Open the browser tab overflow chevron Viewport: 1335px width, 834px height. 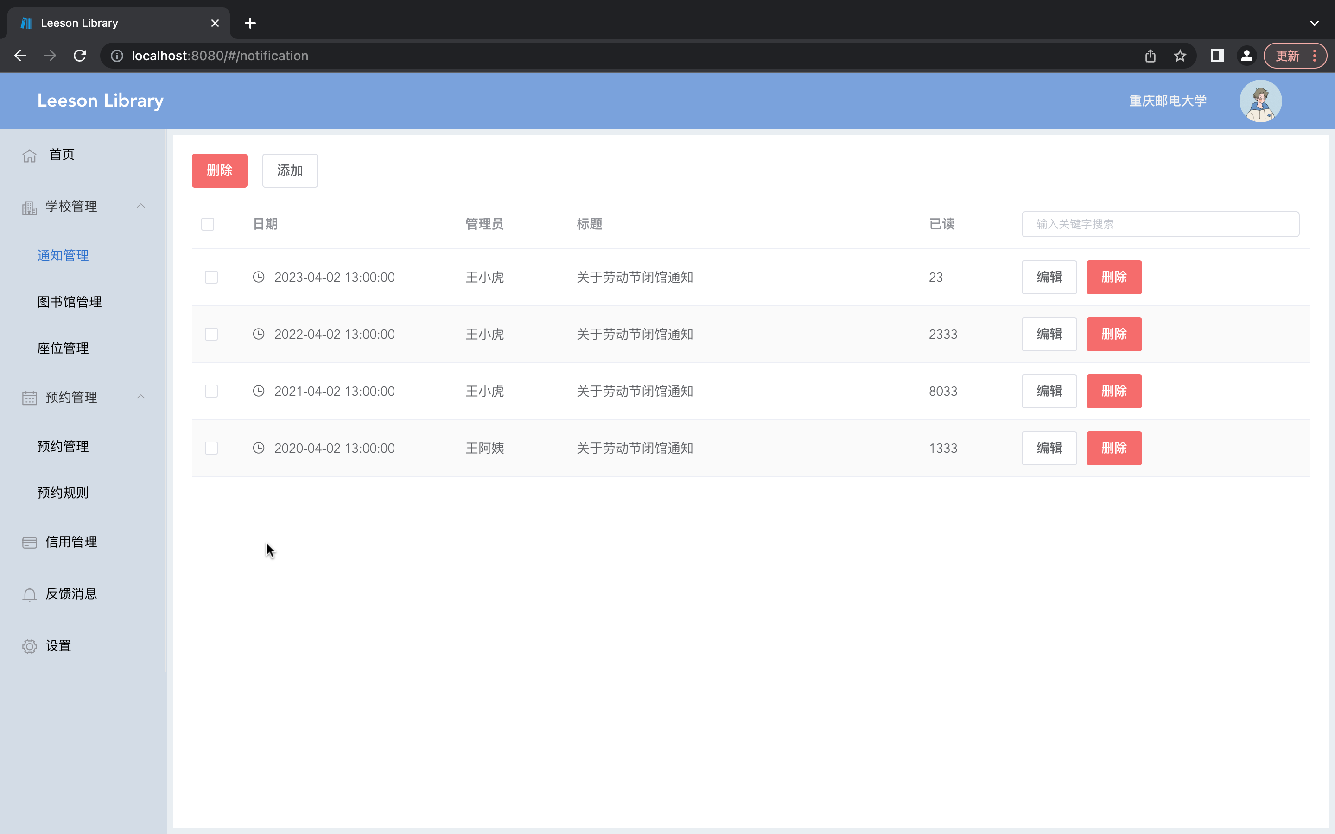tap(1315, 23)
